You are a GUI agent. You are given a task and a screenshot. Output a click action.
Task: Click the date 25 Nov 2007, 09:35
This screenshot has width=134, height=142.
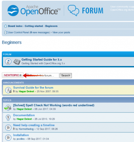pyautogui.click(x=48, y=91)
